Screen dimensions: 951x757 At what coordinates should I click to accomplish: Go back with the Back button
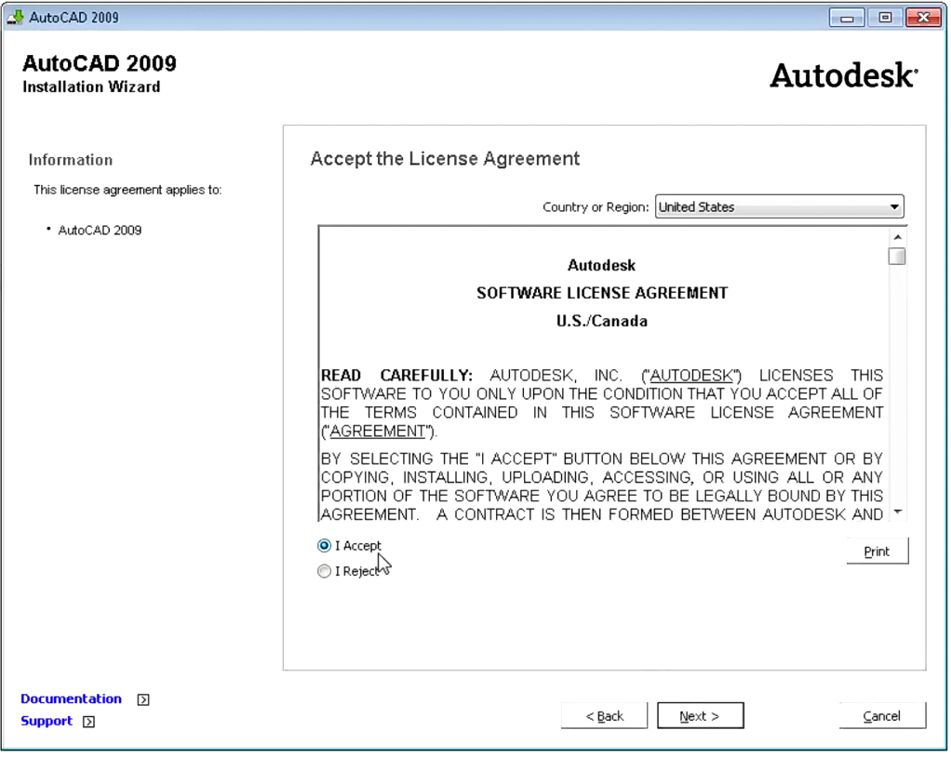604,716
